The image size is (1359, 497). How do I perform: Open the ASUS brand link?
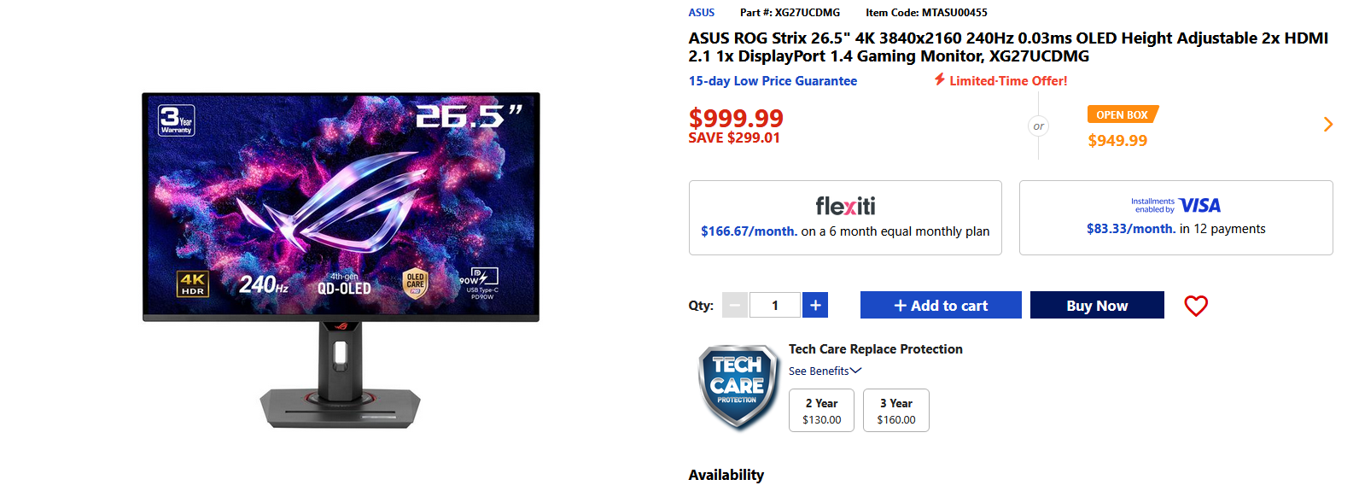[702, 13]
